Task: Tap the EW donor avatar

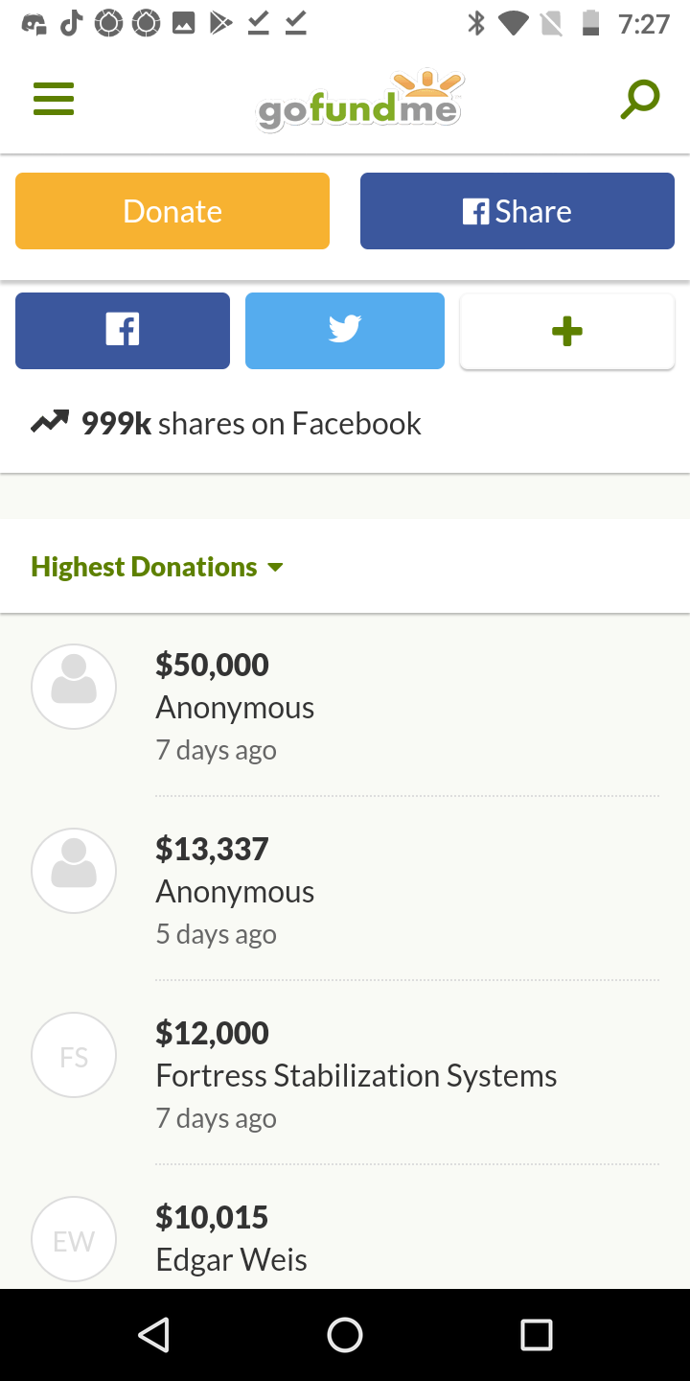Action: point(74,1239)
